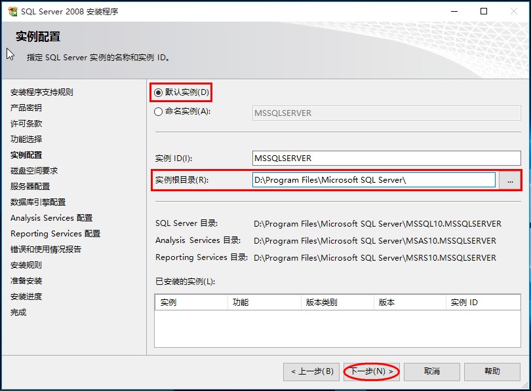Image resolution: width=531 pixels, height=391 pixels.
Task: Open the 安装规则 step
Action: pos(26,265)
